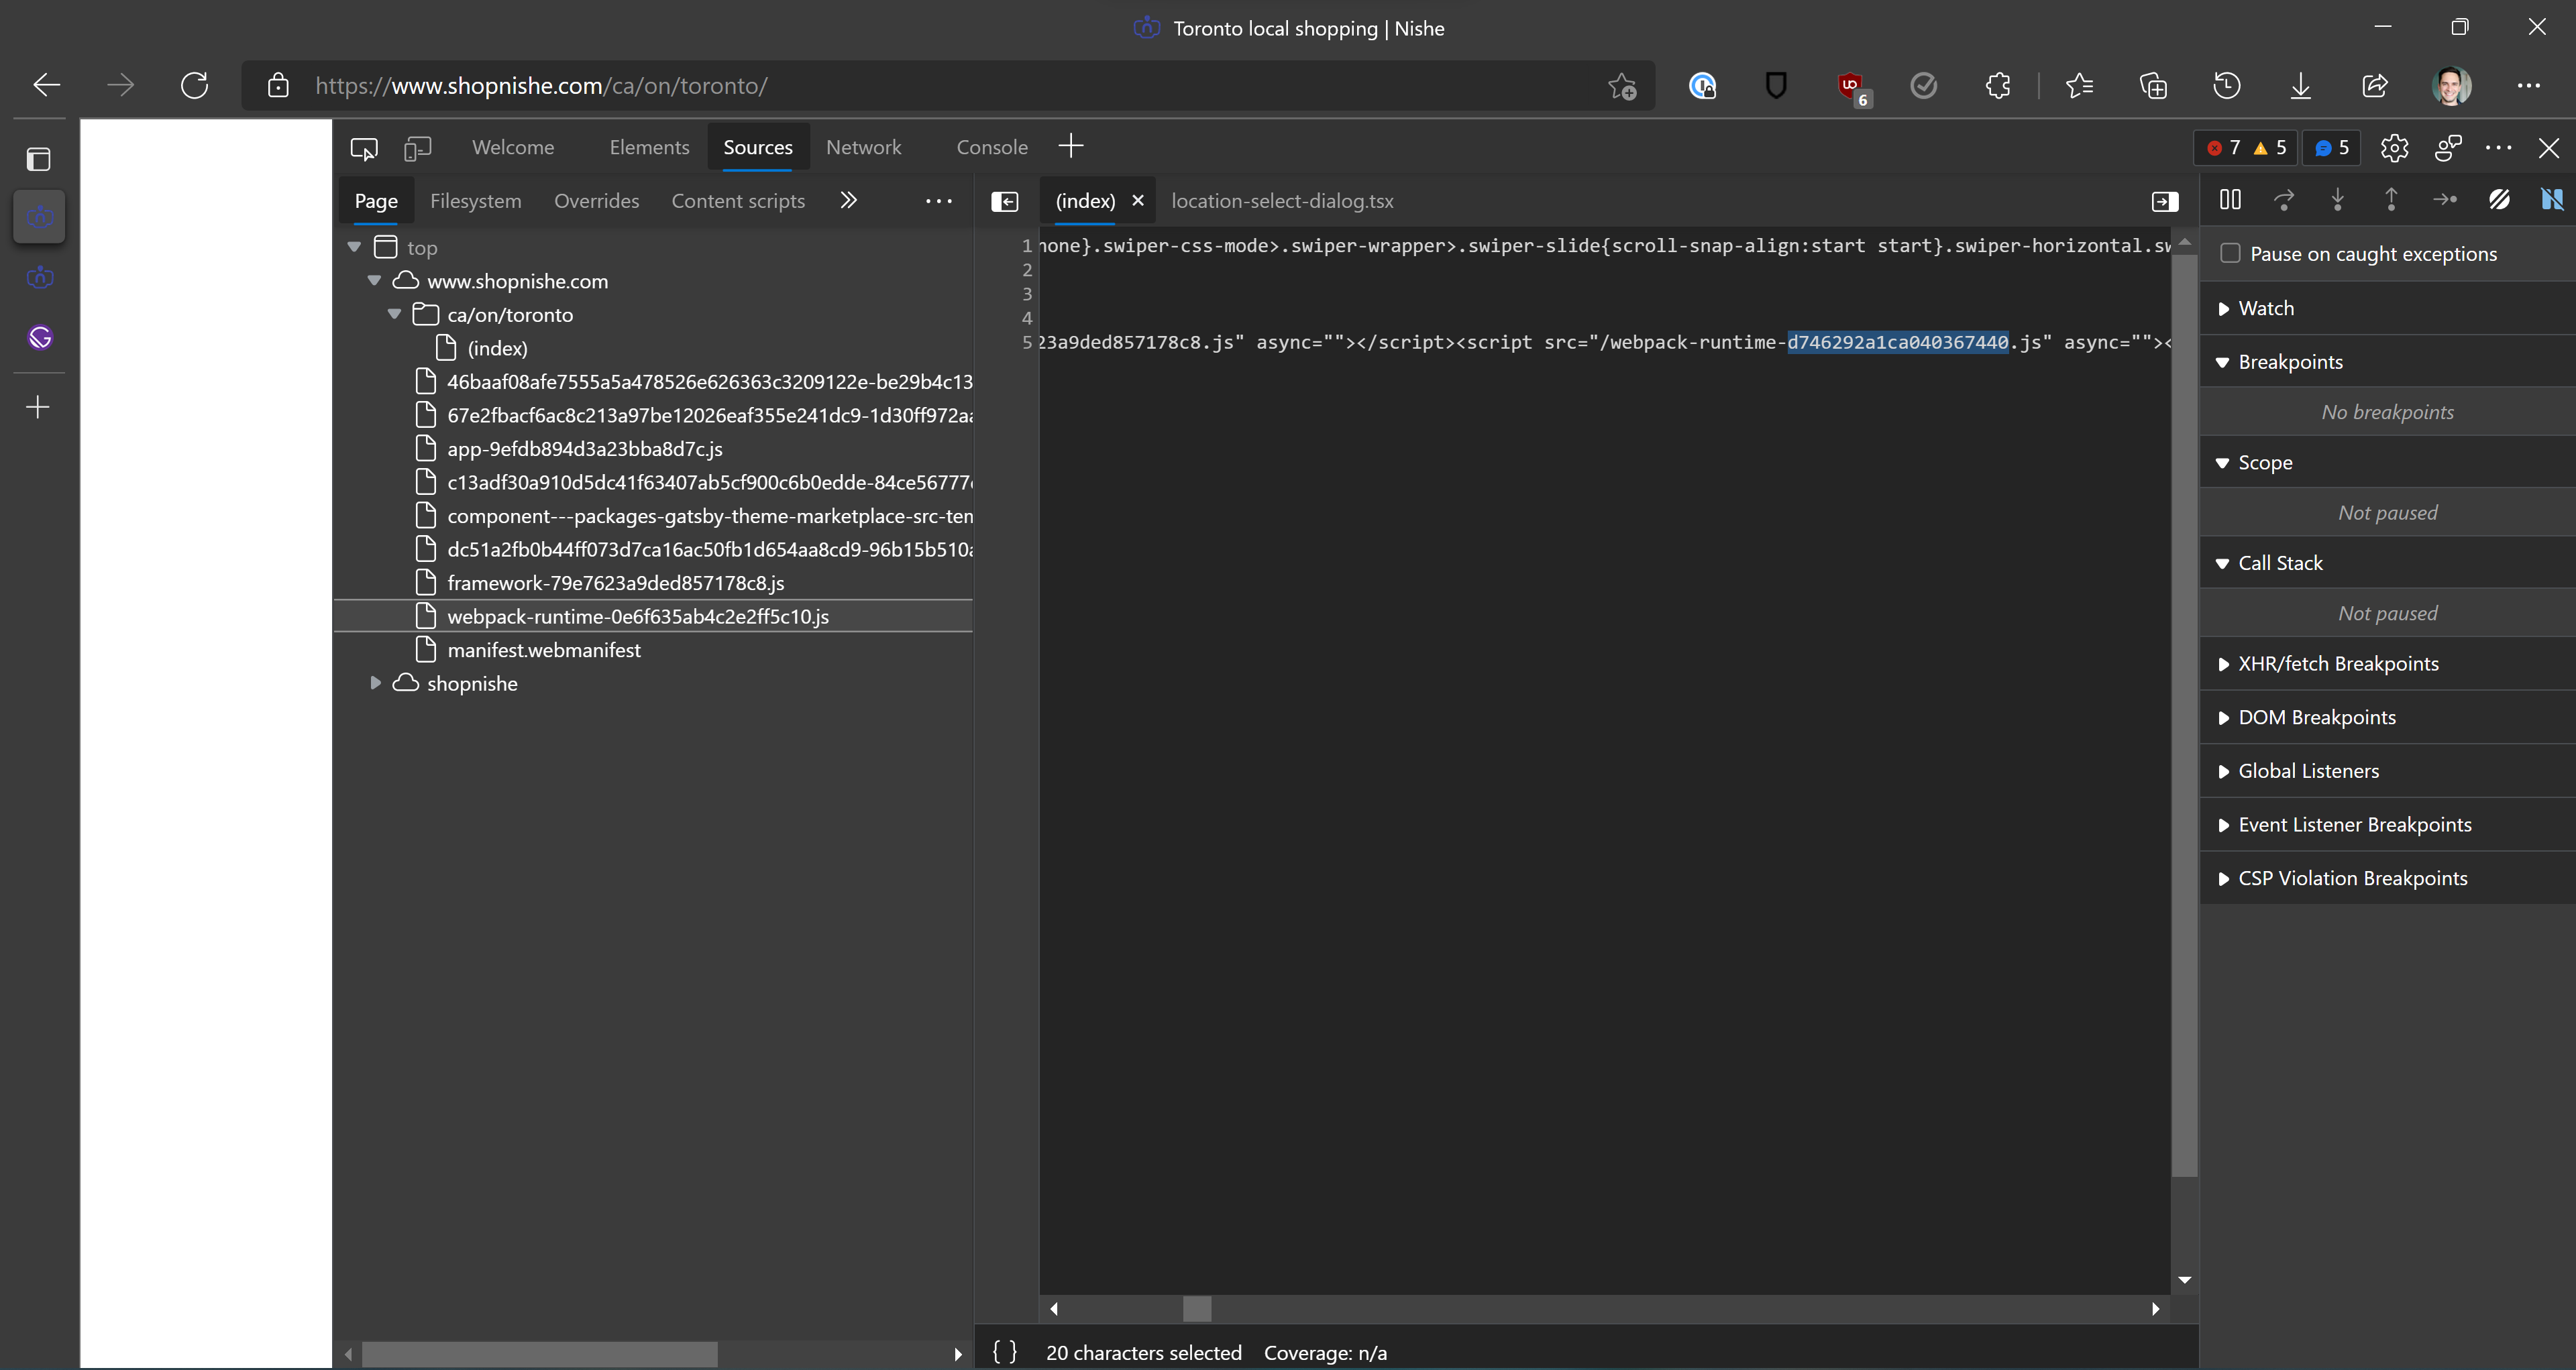Image resolution: width=2576 pixels, height=1370 pixels.
Task: Add a new DevTools tab with plus
Action: tap(1071, 146)
